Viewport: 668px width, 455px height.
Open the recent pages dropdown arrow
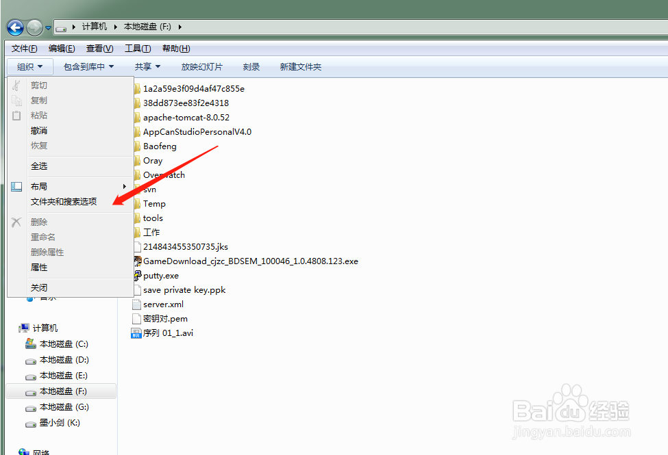coord(48,28)
